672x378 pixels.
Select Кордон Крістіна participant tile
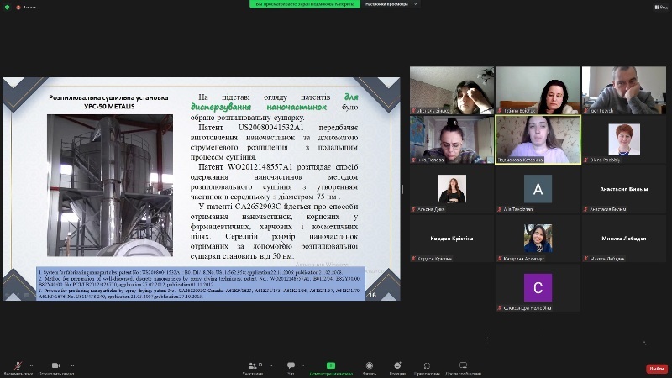452,238
